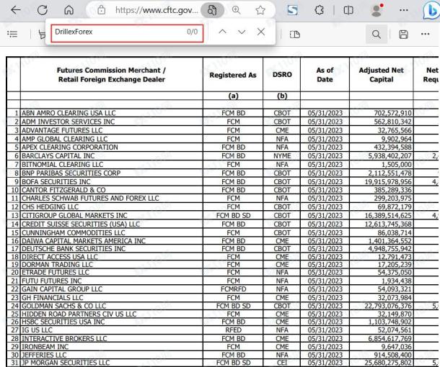Click HIDDEN ROAD PARTNERS CIV US LLC
This screenshot has width=440, height=367.
click(79, 314)
